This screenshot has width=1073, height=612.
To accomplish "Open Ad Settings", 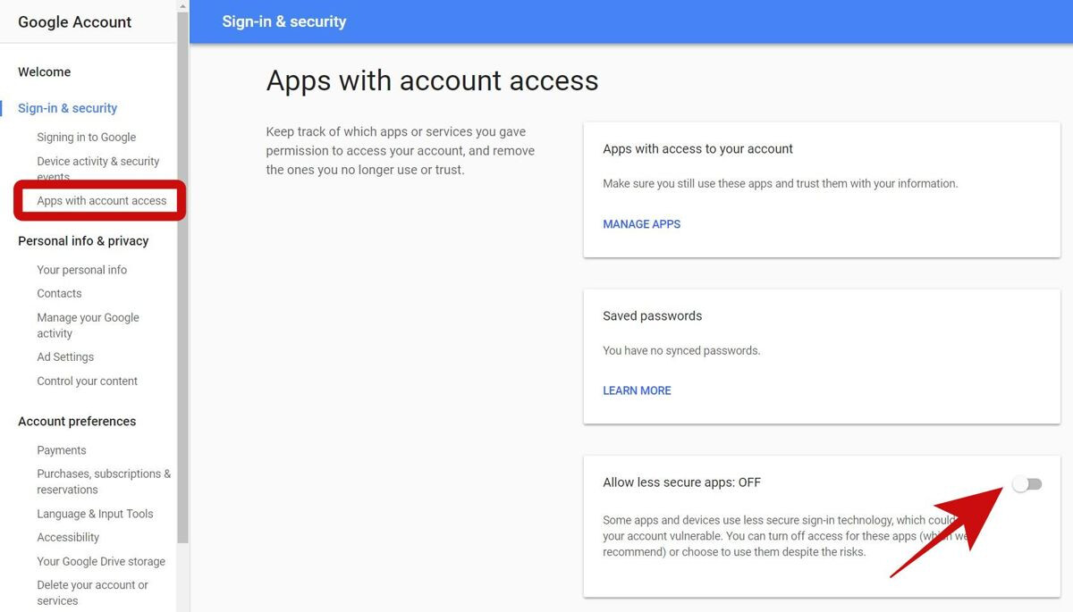I will tap(65, 357).
